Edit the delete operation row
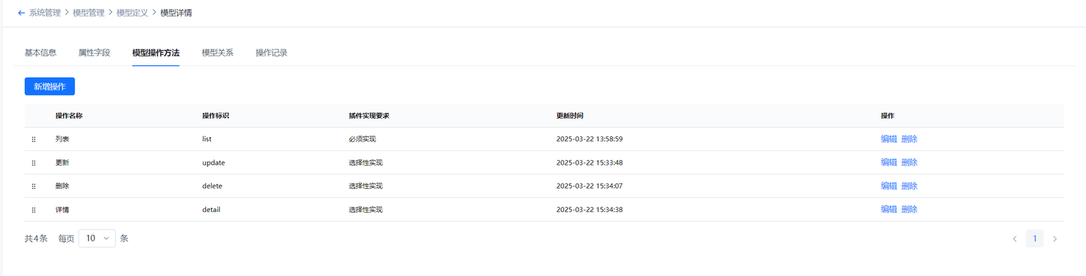The height and width of the screenshot is (276, 1086). (x=889, y=186)
